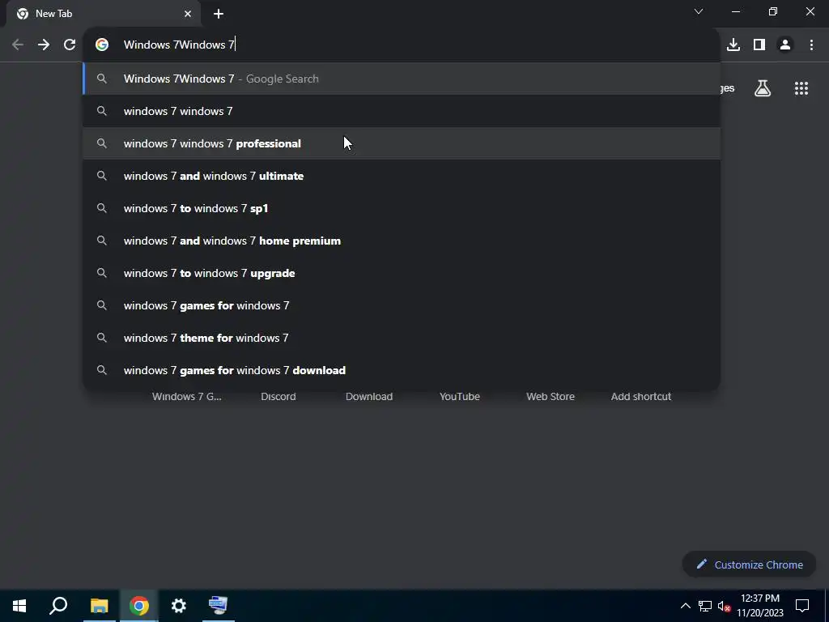Select suggestion 'windows 7 to windows 7 upgrade'
Screen dimensions: 829x622
click(402, 273)
